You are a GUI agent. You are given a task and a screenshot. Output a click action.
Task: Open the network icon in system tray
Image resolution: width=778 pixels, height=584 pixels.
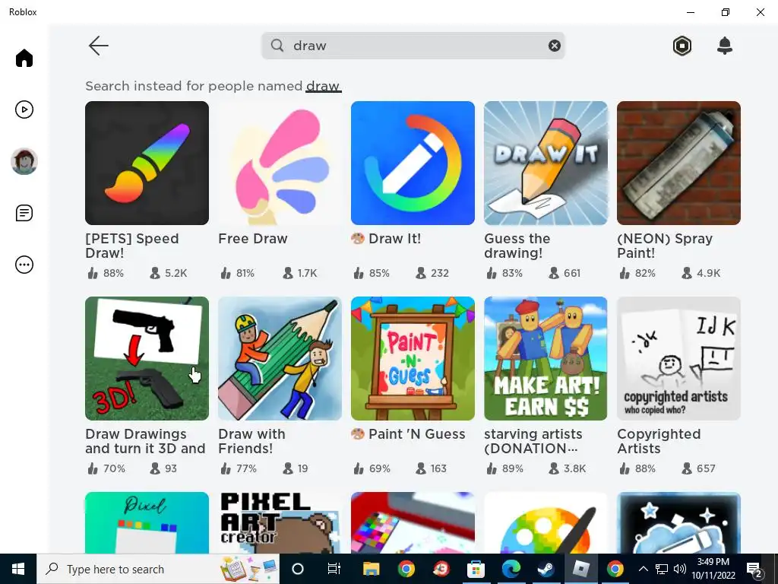point(662,569)
